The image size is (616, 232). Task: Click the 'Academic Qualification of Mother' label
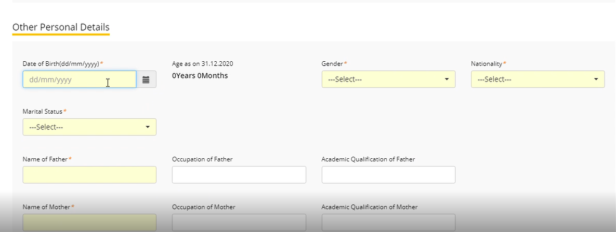click(x=370, y=207)
